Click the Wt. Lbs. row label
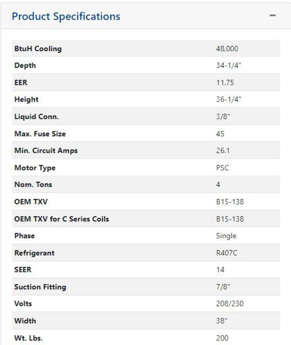 [x=28, y=338]
